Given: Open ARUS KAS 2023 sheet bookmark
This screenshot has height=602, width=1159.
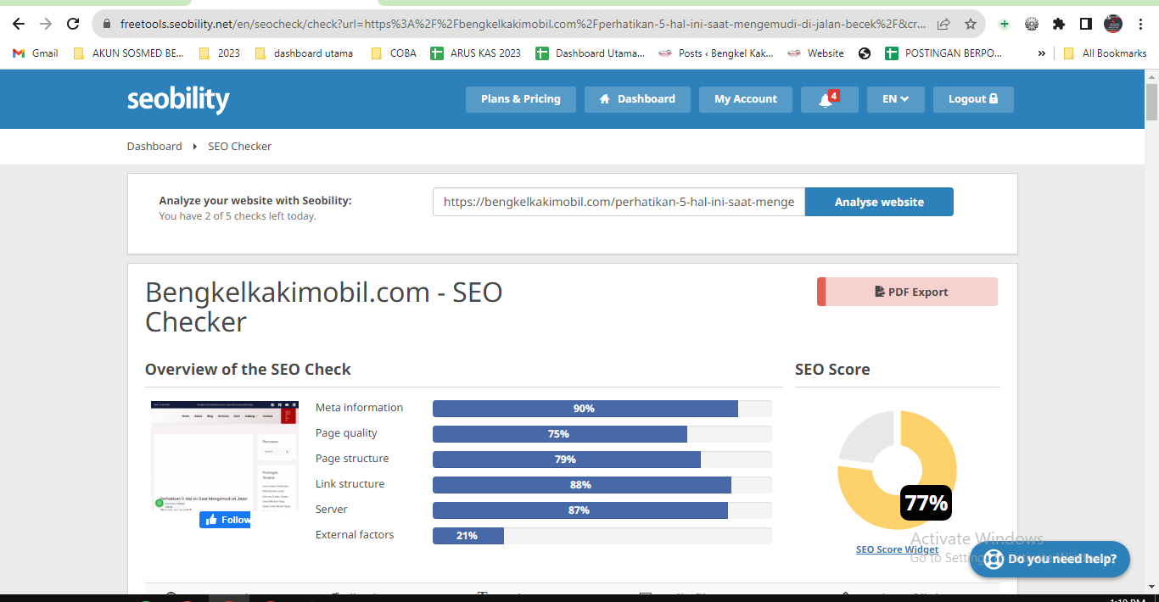Looking at the screenshot, I should coord(476,53).
